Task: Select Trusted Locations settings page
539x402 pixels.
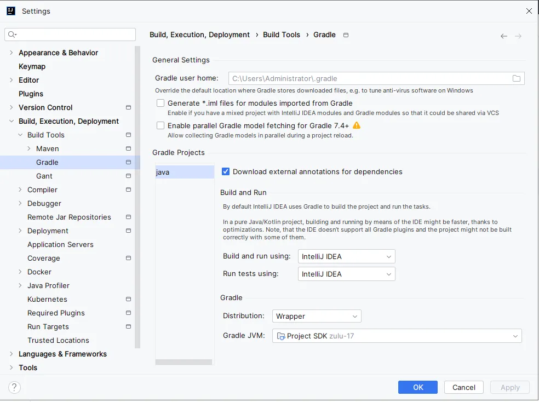Action: point(59,341)
